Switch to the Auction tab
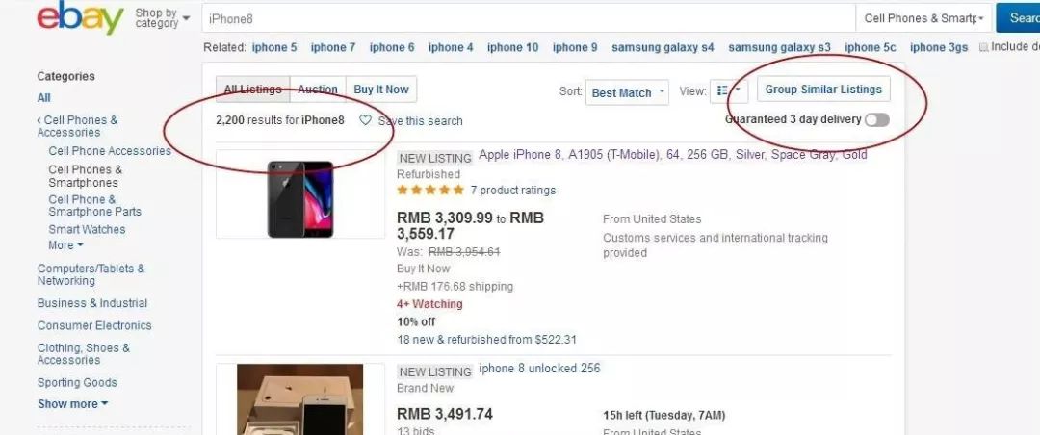This screenshot has width=1040, height=435. 318,89
